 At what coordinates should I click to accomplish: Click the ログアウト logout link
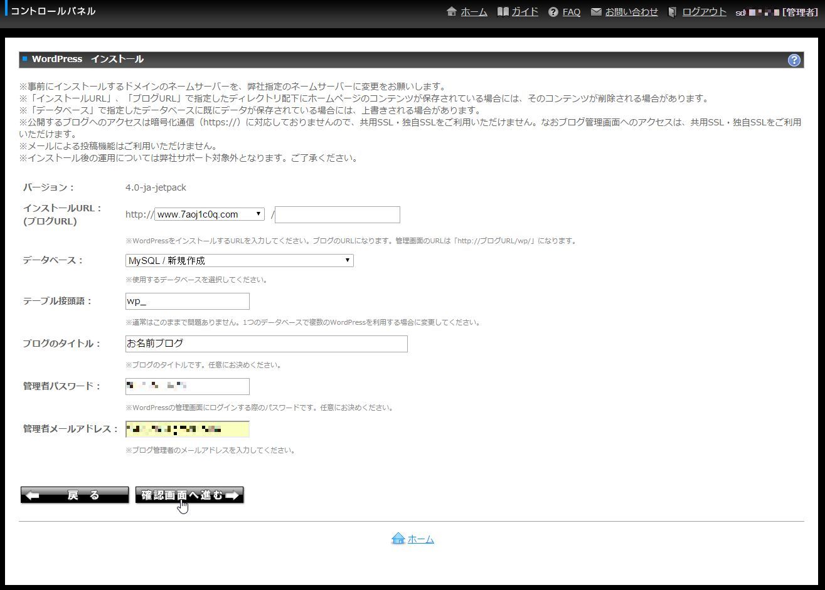704,12
